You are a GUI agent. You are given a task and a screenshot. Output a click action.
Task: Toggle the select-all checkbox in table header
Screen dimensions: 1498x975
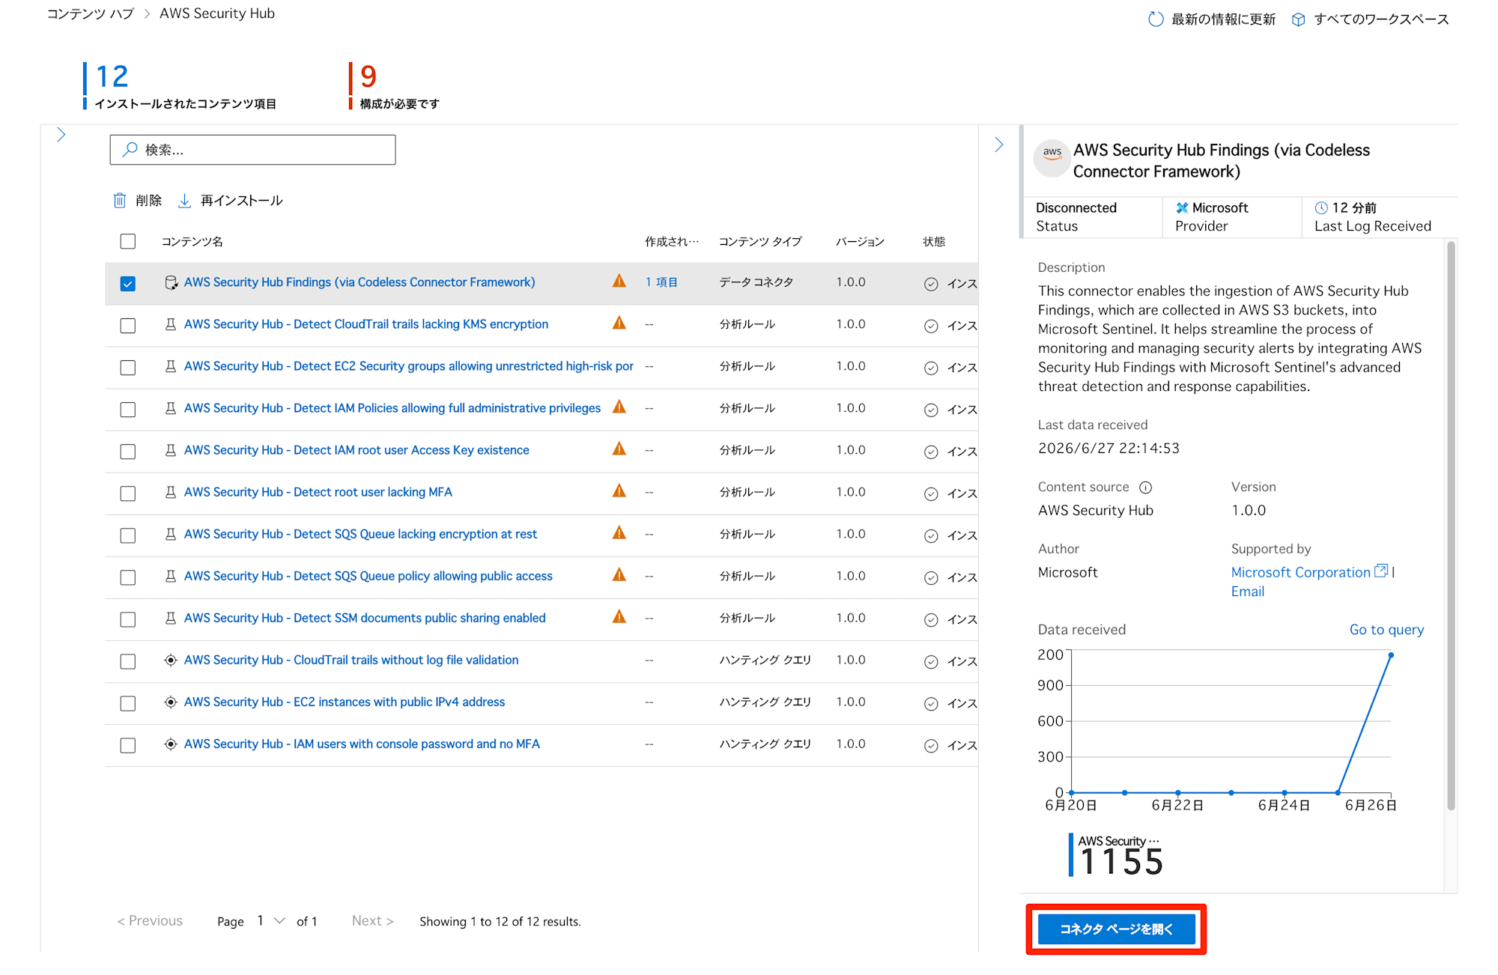(128, 241)
